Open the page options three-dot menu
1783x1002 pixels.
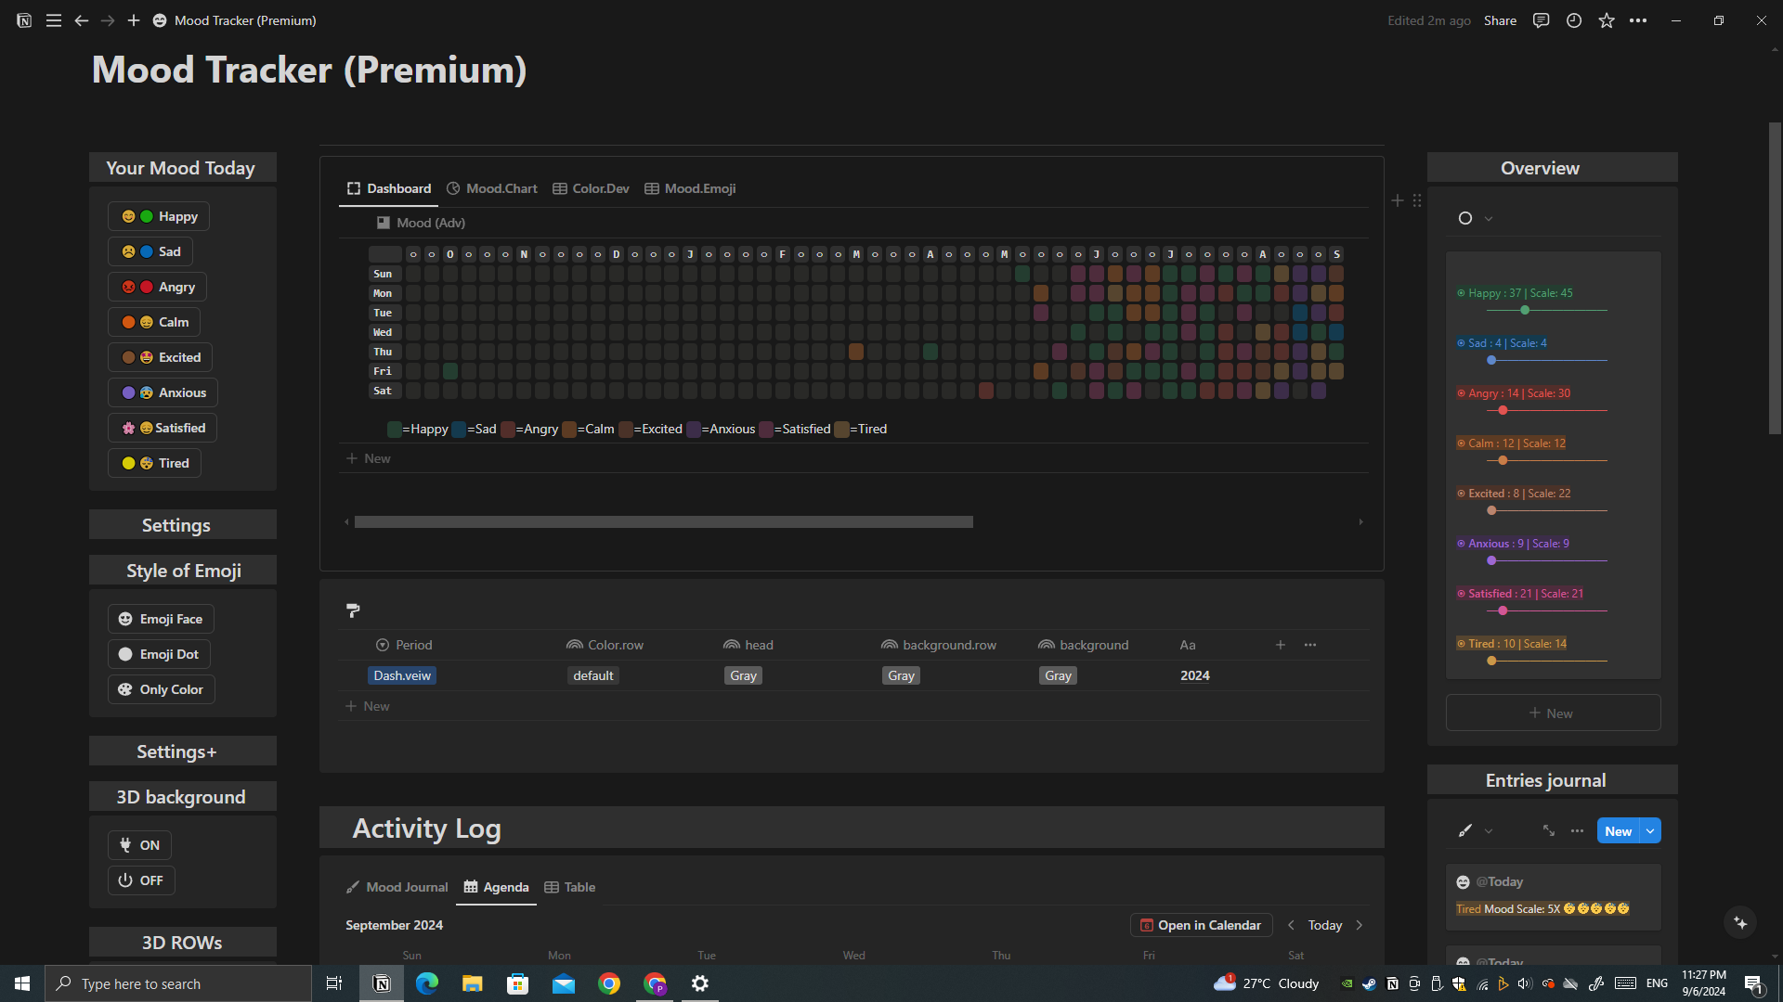[x=1638, y=20]
